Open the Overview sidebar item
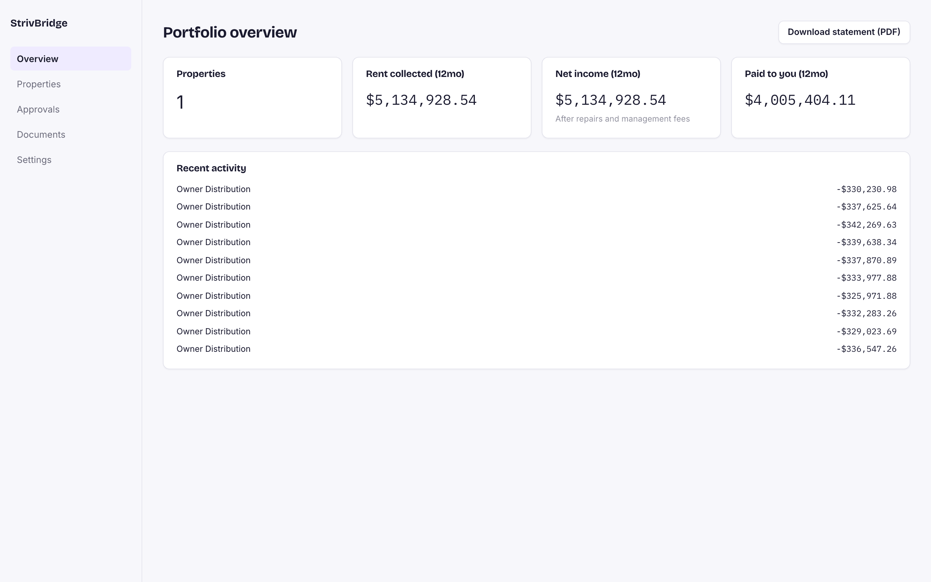 tap(70, 59)
